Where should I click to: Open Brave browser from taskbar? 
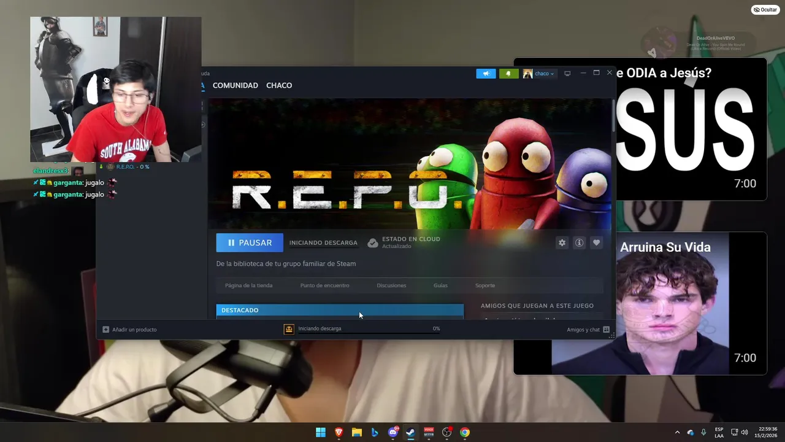coord(339,432)
